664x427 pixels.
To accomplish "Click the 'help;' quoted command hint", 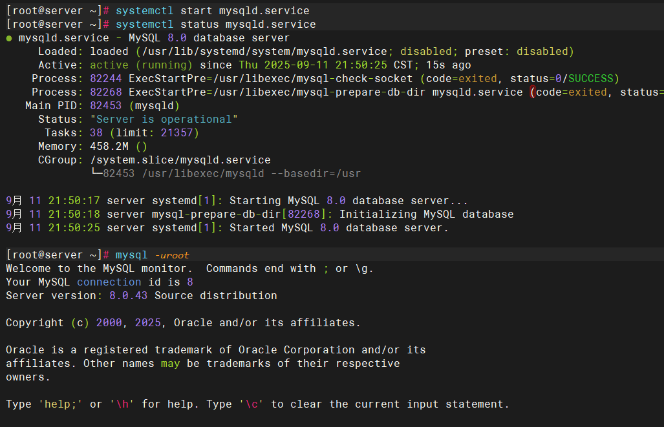I will point(61,404).
